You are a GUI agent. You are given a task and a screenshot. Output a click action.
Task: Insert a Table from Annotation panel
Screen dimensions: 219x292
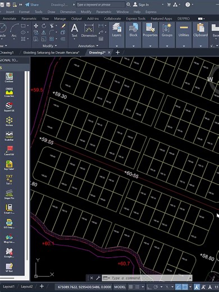[101, 39]
